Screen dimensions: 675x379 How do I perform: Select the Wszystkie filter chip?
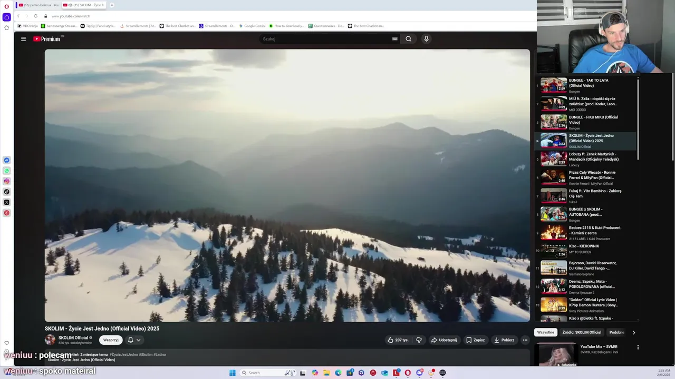[546, 333]
